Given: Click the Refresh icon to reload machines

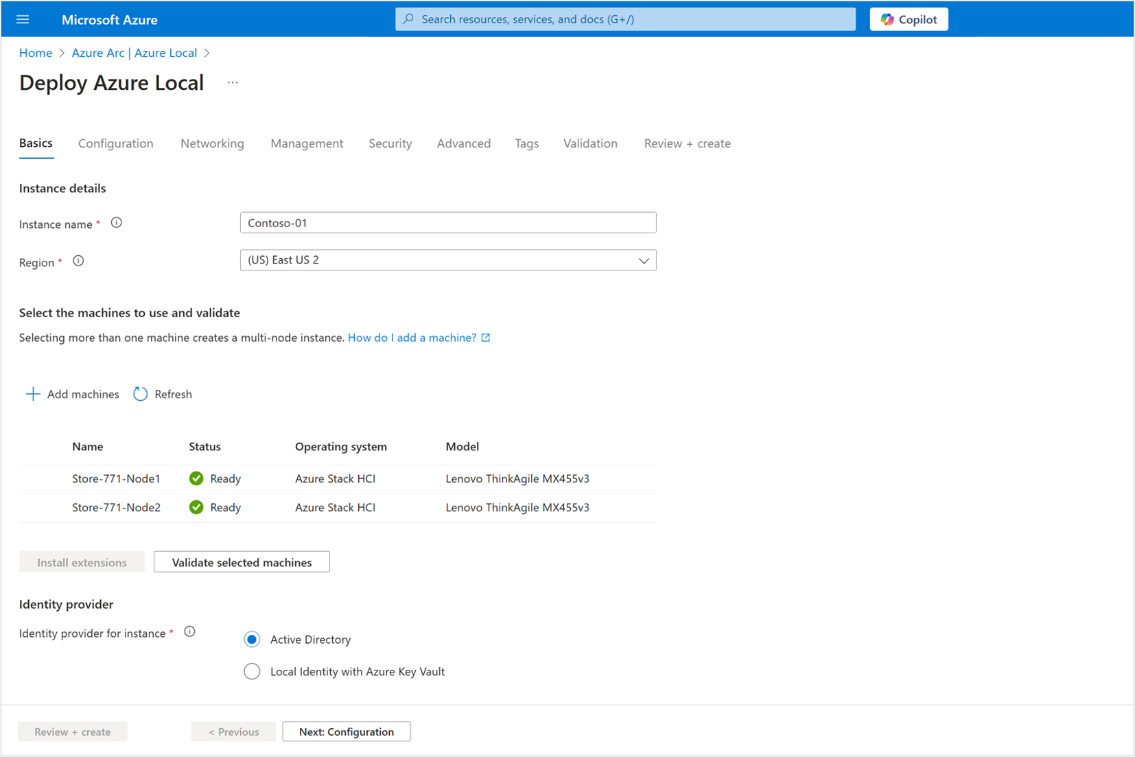Looking at the screenshot, I should pyautogui.click(x=140, y=393).
